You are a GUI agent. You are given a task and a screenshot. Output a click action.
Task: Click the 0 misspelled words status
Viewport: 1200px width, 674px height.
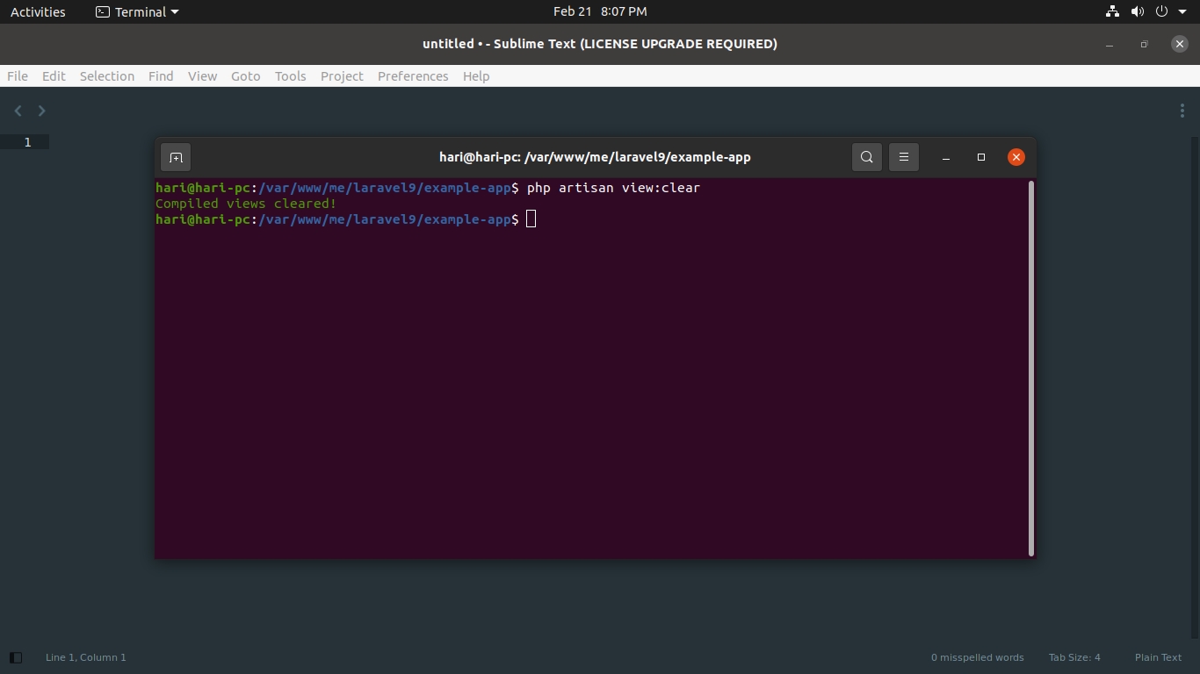[x=977, y=657]
